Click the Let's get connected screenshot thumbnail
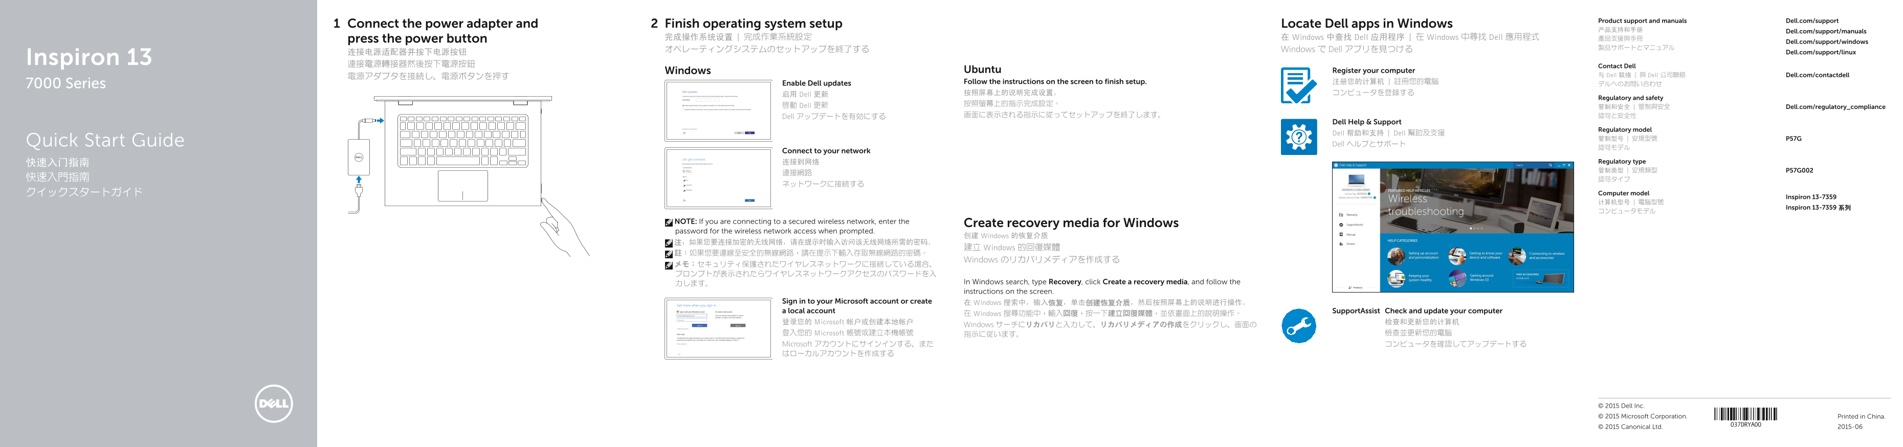The width and height of the screenshot is (1903, 447). click(x=718, y=178)
